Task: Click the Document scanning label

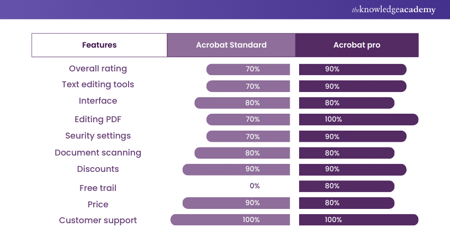Action: [98, 153]
